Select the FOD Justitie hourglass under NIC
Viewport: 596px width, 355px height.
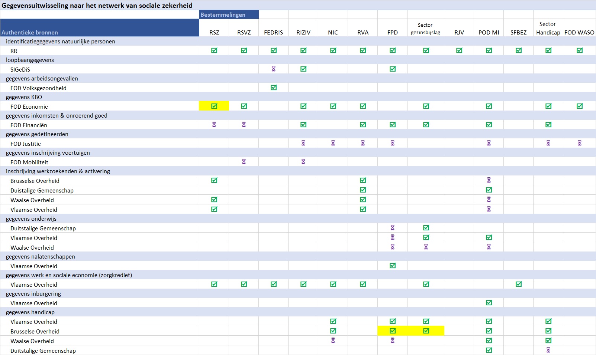(x=333, y=143)
